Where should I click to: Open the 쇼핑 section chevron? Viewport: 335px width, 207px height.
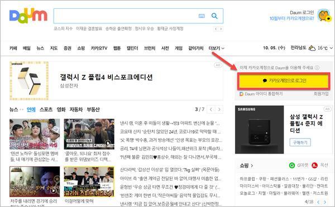click(252, 165)
